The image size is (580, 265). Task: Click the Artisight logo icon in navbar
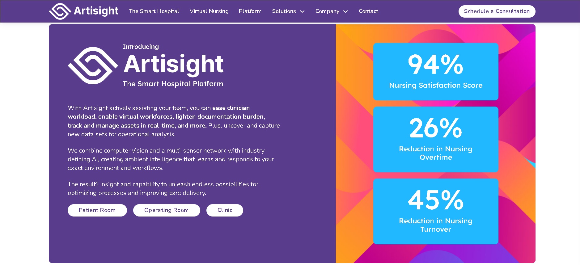tap(60, 11)
